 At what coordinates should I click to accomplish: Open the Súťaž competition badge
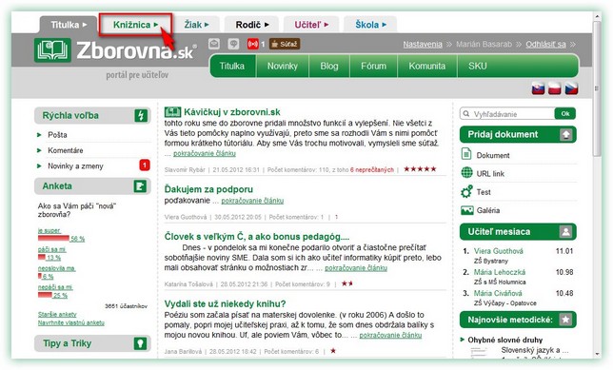285,44
